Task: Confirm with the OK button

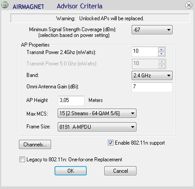Action: 70,171
